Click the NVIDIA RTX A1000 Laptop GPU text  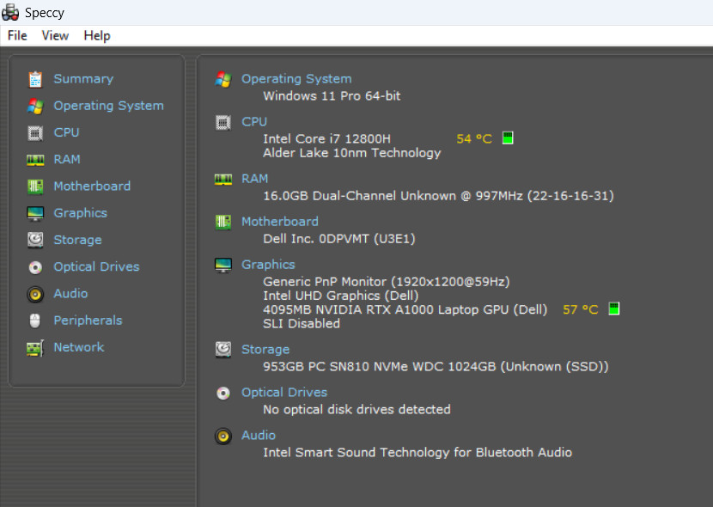(x=405, y=309)
